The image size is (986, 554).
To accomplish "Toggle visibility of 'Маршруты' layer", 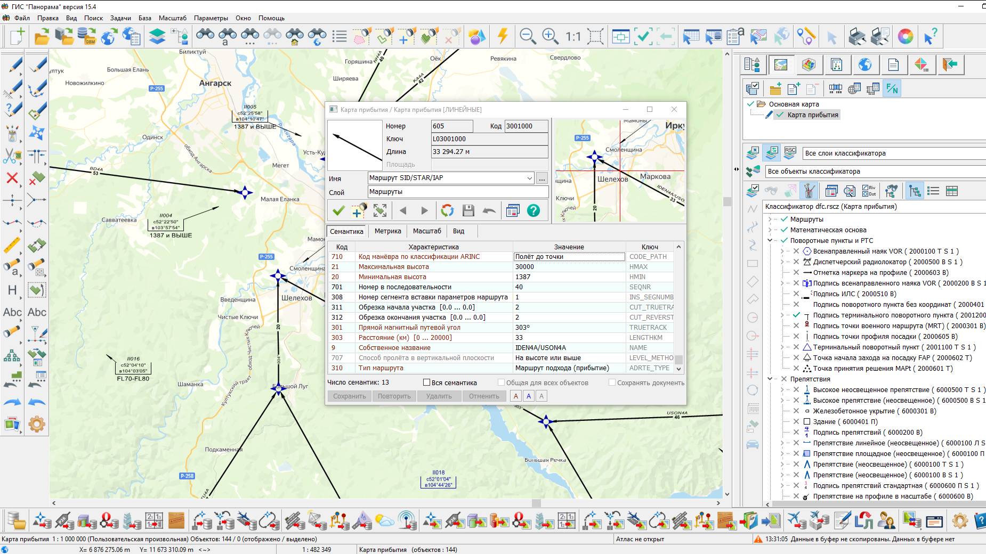I will click(x=784, y=219).
